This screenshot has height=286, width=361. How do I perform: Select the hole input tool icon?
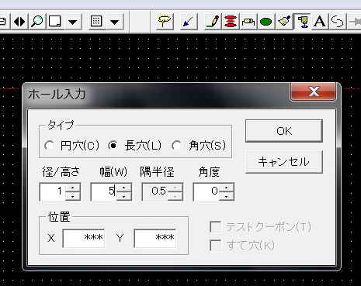pyautogui.click(x=303, y=22)
